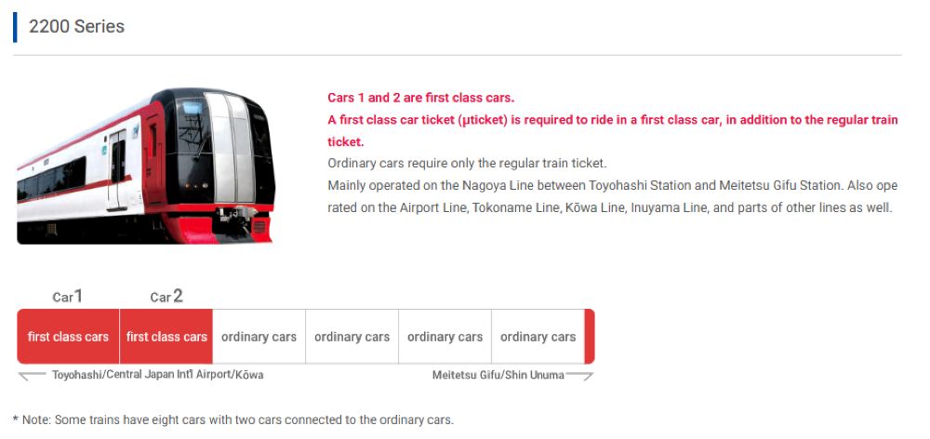
Task: Click the left arrow line toward Toyohashi
Action: (33, 375)
